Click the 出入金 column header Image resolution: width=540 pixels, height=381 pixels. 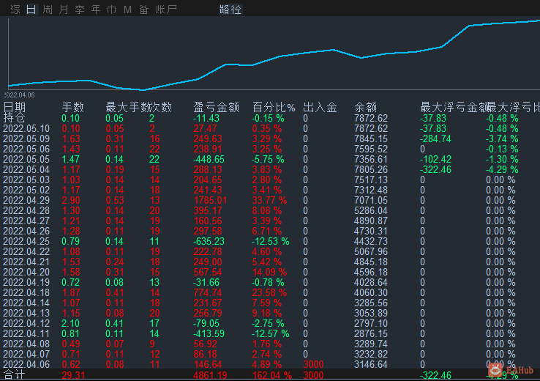tap(320, 107)
